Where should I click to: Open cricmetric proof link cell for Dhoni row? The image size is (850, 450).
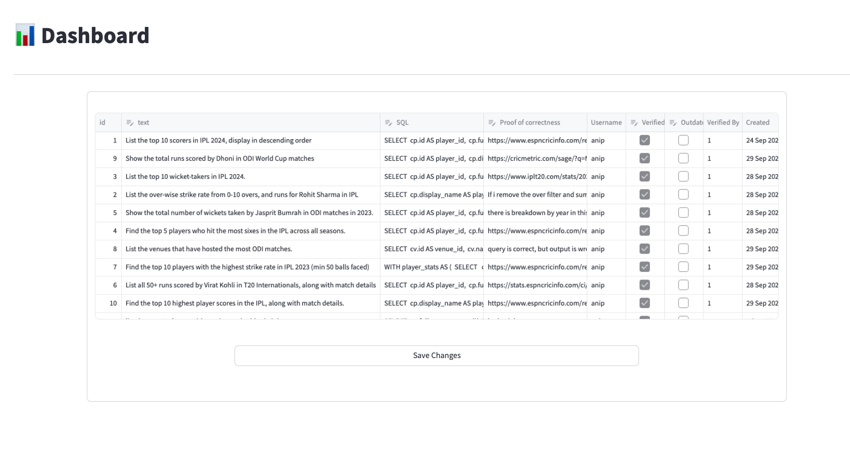[535, 159]
